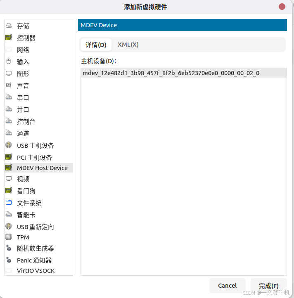The width and height of the screenshot is (294, 298).
Task: Click the smartcard icon beside 智能卡
Action: (x=9, y=214)
